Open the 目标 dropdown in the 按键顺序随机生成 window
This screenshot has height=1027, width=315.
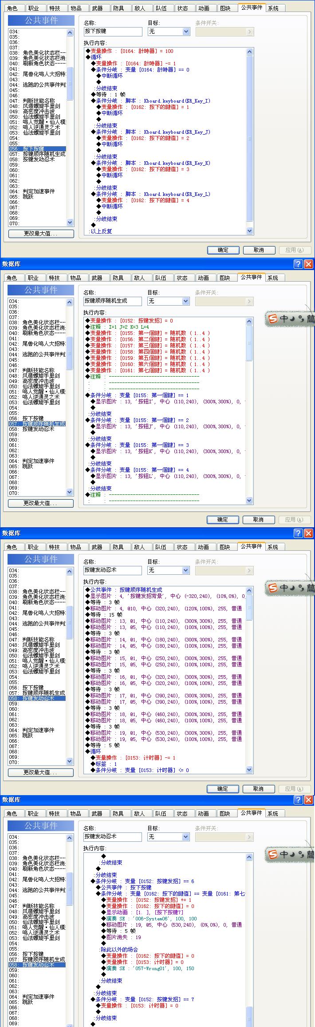(185, 301)
